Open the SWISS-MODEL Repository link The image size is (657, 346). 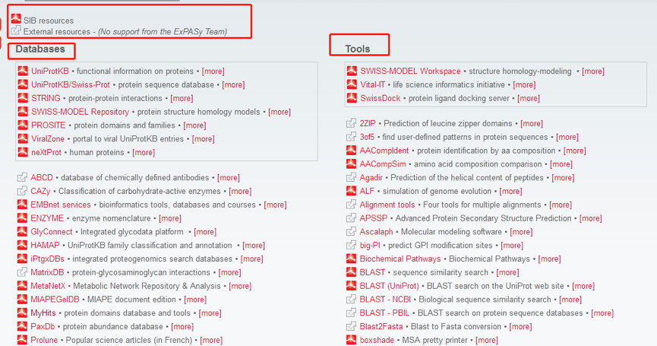[80, 112]
